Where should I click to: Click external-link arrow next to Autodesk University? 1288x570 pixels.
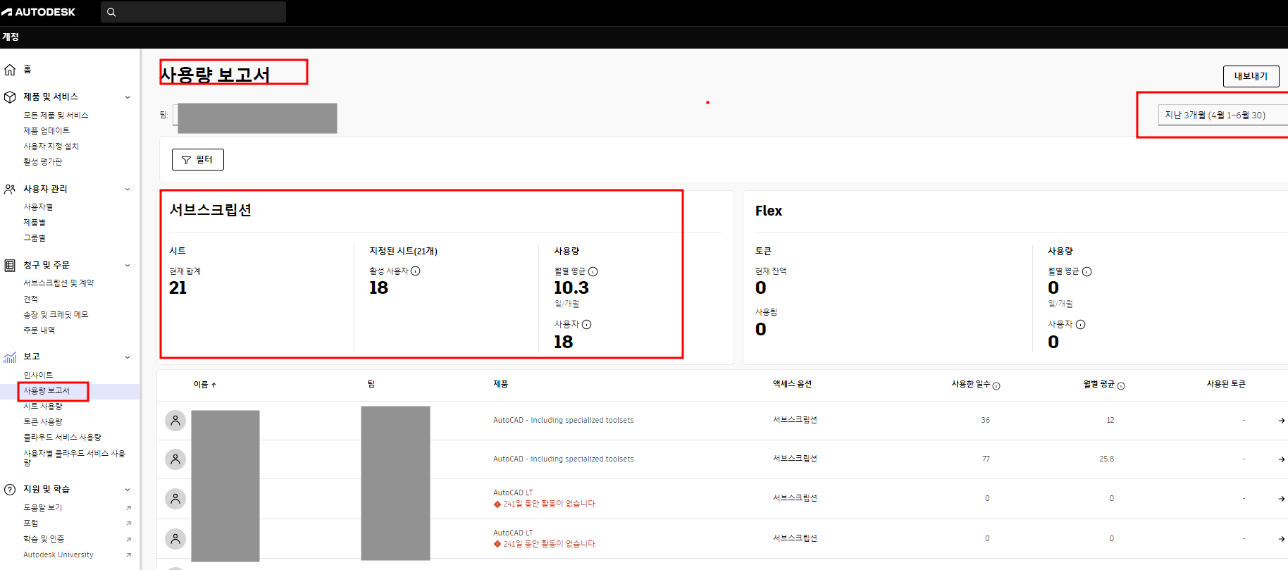tap(128, 555)
